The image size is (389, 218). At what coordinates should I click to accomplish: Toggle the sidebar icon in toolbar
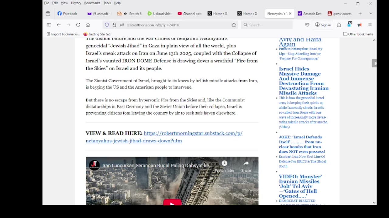click(x=49, y=25)
